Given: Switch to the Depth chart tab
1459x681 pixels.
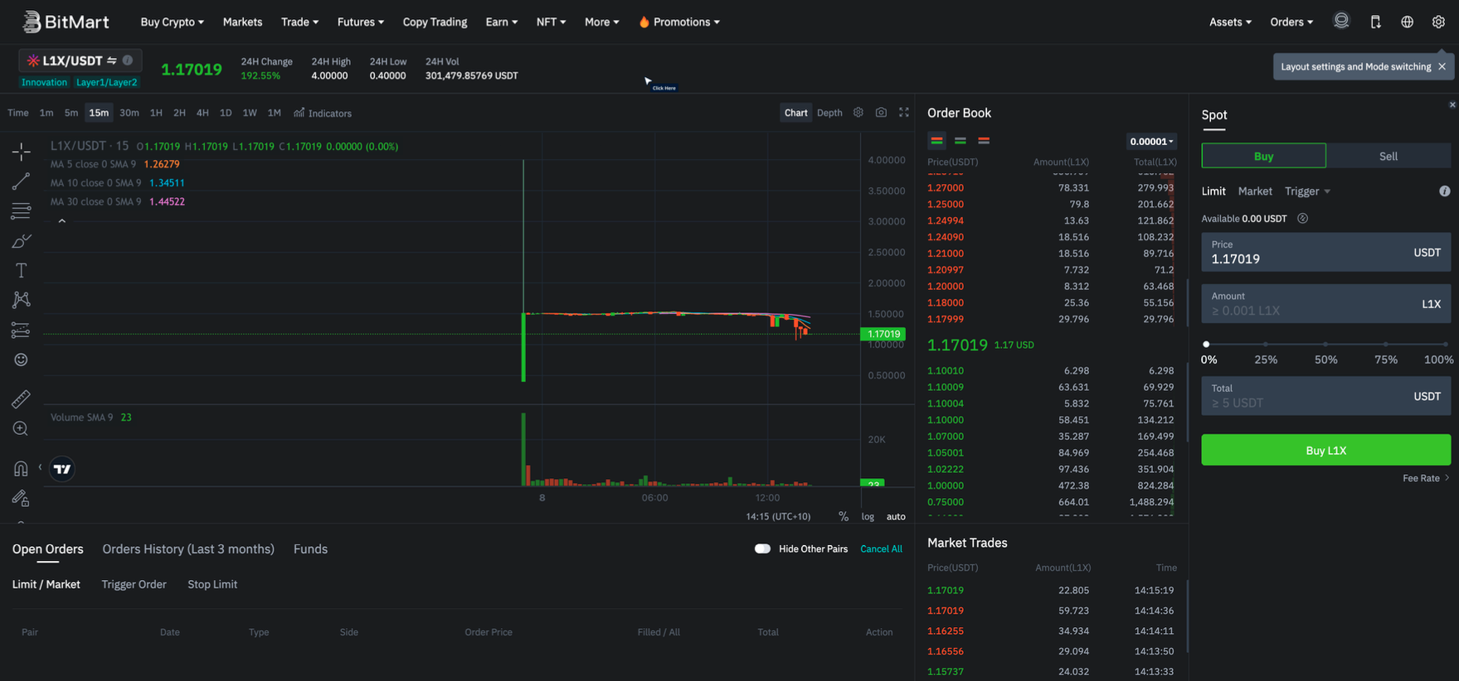Looking at the screenshot, I should [x=829, y=113].
